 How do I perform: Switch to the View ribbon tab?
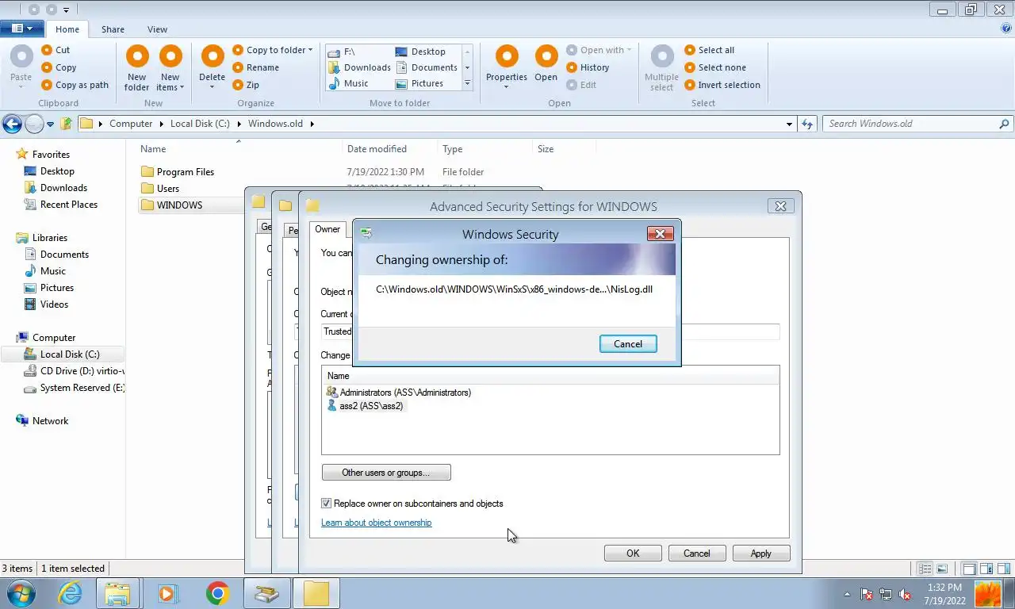click(157, 29)
